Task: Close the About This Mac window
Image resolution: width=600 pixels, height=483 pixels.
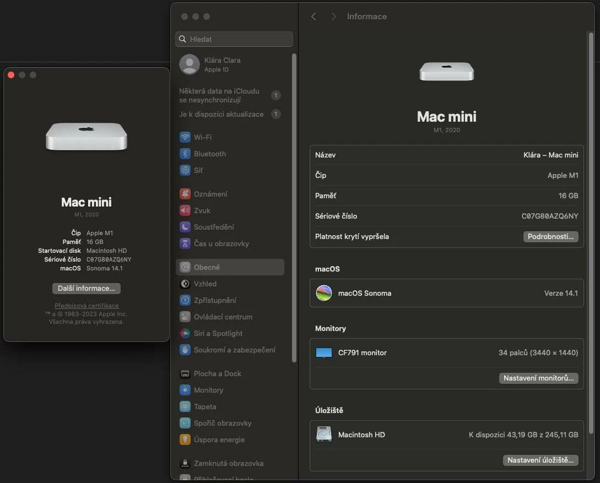Action: pyautogui.click(x=11, y=75)
